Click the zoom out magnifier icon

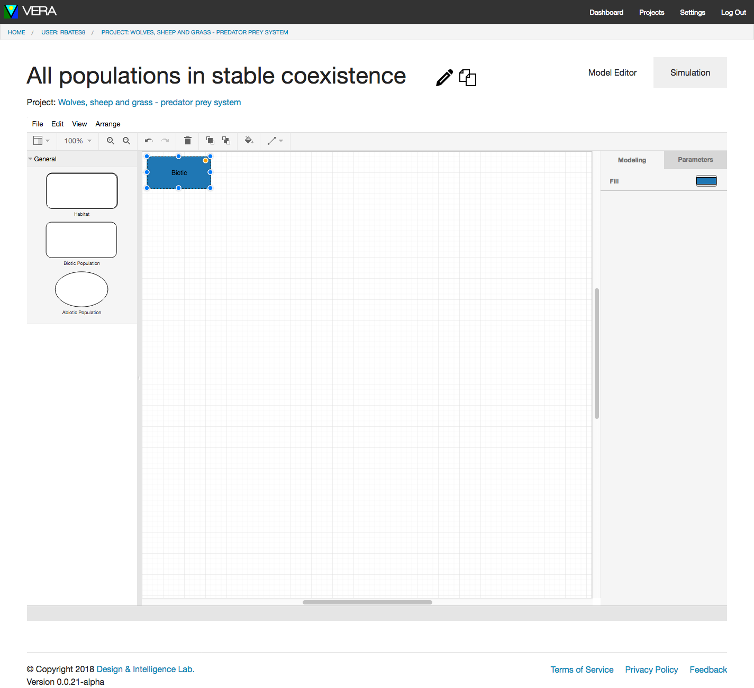point(126,141)
